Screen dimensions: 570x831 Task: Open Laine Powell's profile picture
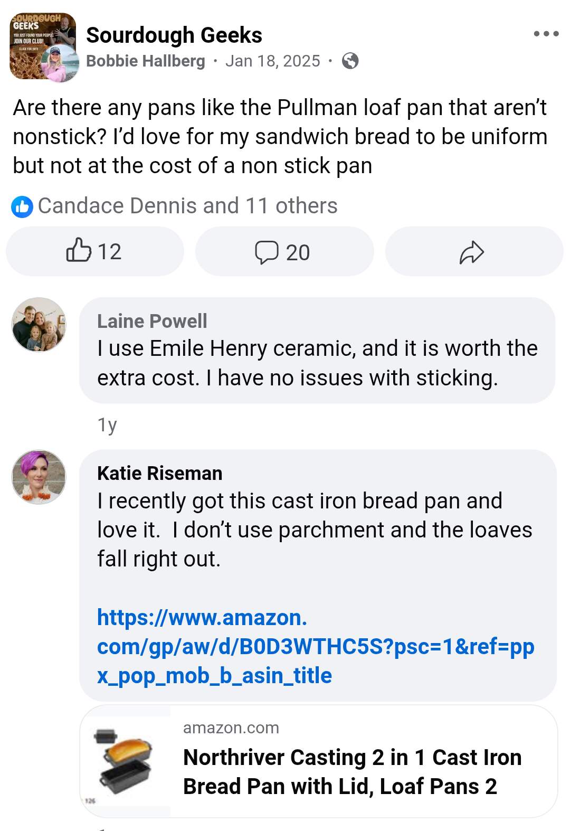click(39, 325)
